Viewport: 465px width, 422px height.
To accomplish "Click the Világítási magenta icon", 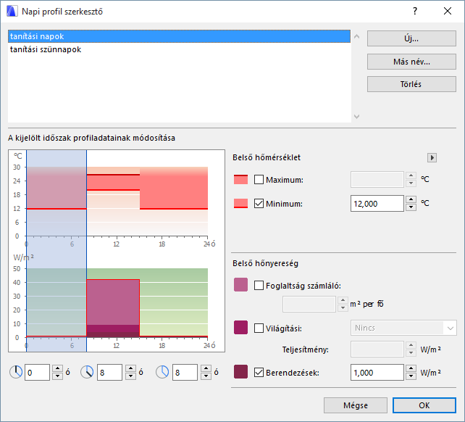I will [x=240, y=328].
